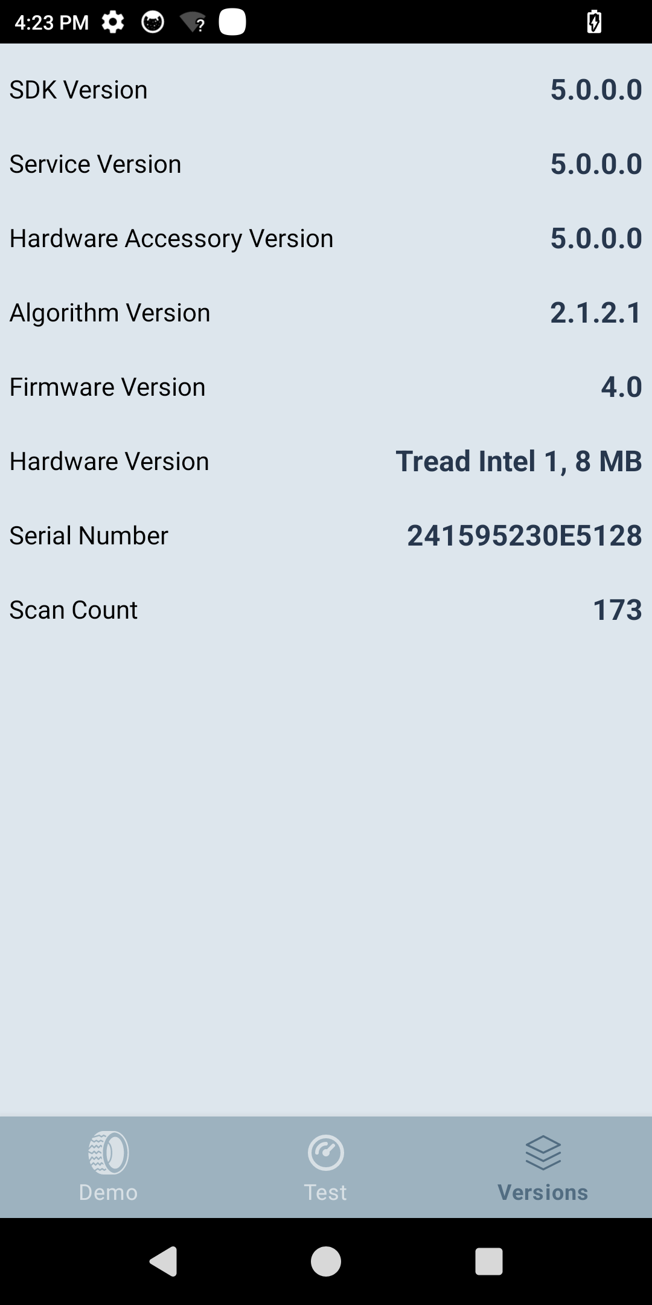The image size is (652, 1305).
Task: Open the Demo tire icon
Action: point(109,1152)
